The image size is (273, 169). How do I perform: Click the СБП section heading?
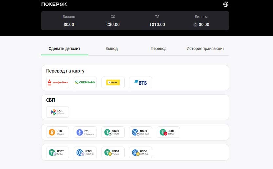pos(51,100)
